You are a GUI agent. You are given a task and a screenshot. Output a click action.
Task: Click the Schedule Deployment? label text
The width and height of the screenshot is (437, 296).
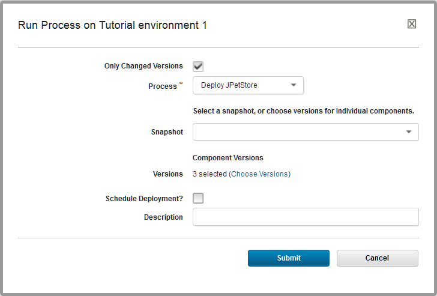(x=144, y=199)
